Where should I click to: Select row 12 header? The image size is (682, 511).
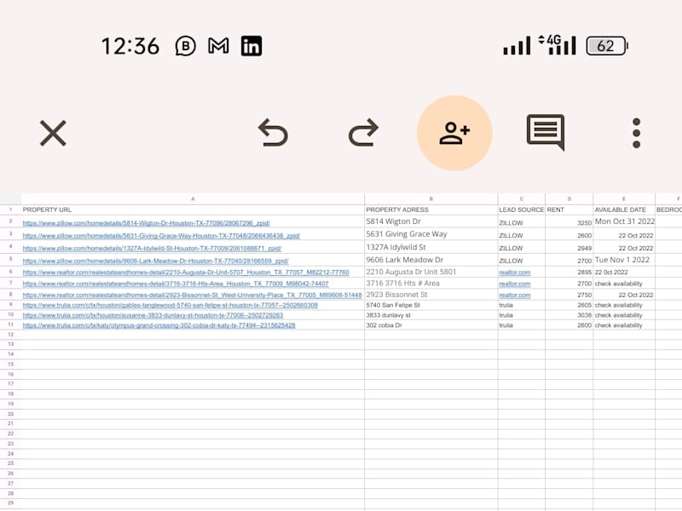[10, 335]
